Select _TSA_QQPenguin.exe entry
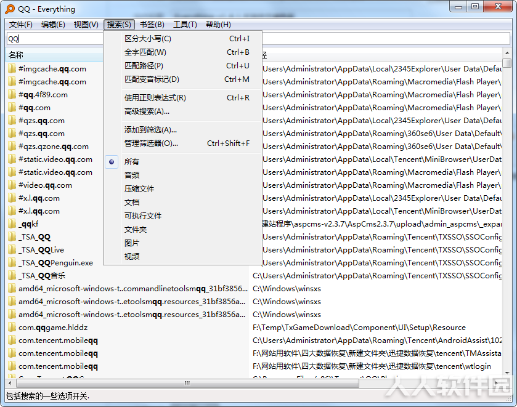This screenshot has height=407, width=517. click(55, 263)
